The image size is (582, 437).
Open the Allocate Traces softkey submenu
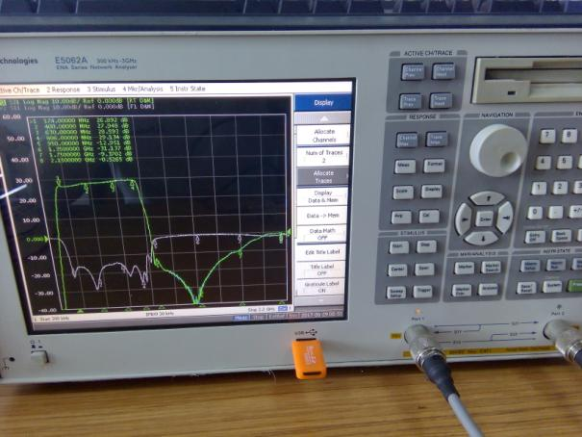(323, 177)
